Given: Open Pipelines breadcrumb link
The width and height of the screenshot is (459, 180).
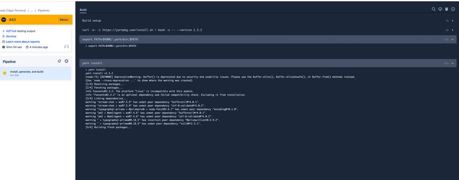Looking at the screenshot, I should coord(44,11).
